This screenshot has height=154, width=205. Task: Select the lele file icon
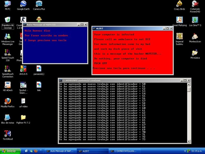coord(39,86)
